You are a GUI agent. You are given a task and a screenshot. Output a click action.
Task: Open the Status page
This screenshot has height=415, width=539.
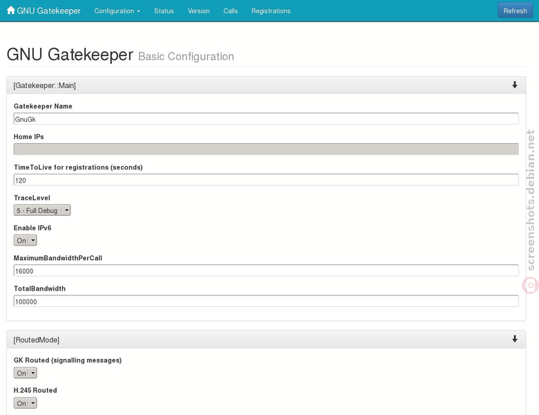(164, 11)
